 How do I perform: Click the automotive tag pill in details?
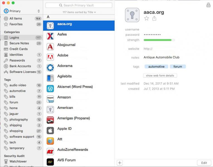click(x=156, y=67)
